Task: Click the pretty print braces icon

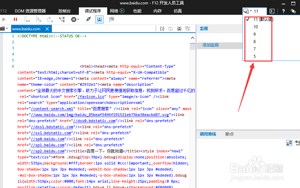Action: pyautogui.click(x=162, y=29)
